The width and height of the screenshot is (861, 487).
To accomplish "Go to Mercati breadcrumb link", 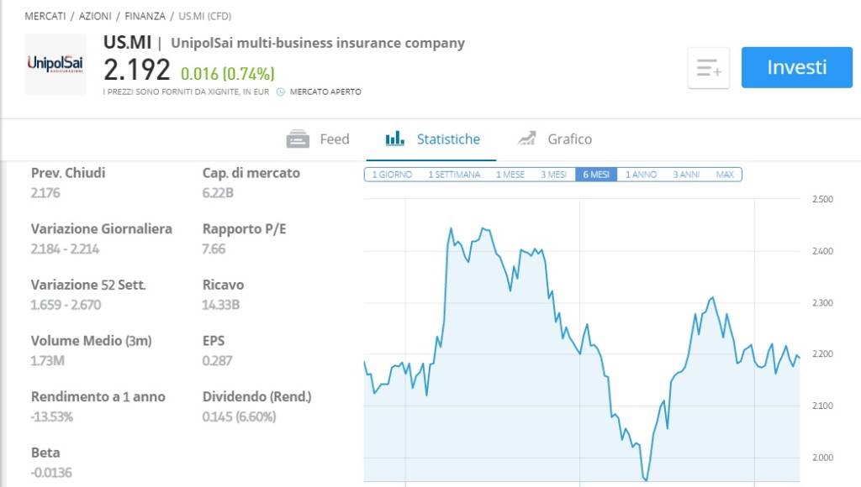I will pyautogui.click(x=45, y=16).
